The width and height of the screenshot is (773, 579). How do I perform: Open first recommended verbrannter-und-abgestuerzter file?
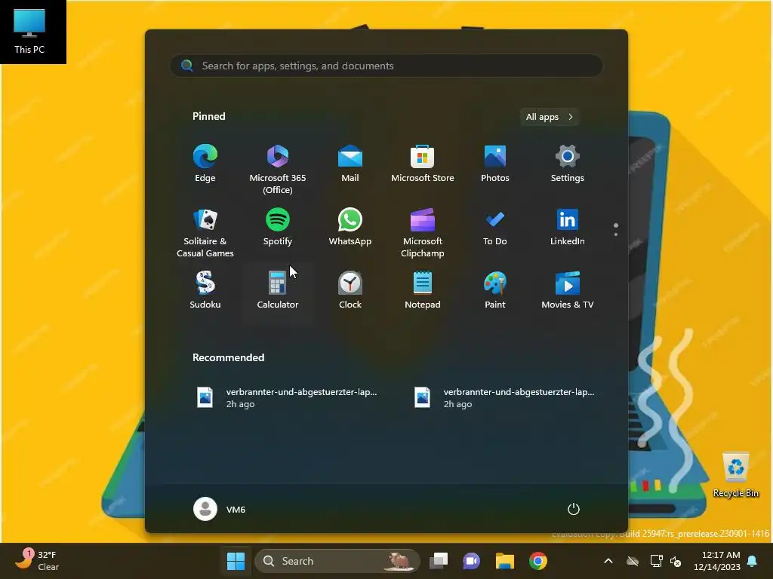click(x=287, y=397)
